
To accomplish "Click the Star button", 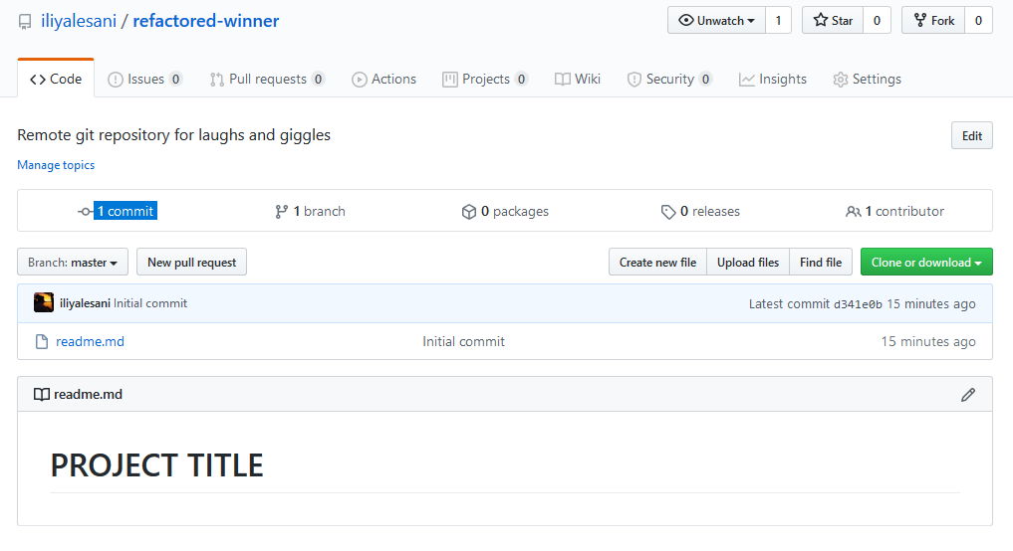I will pyautogui.click(x=833, y=21).
